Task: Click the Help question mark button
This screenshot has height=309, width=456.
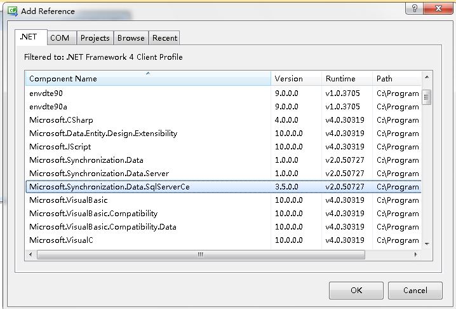Action: [x=415, y=8]
